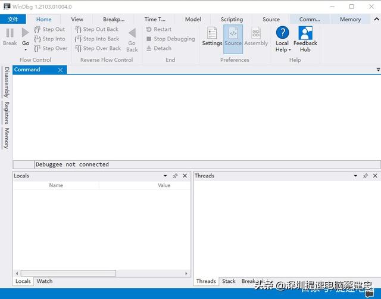Open the Command ribbon tab
This screenshot has height=299, width=381.
click(x=310, y=19)
